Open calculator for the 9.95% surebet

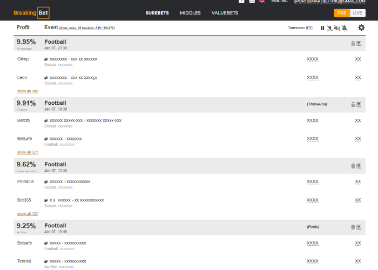[x=359, y=43]
